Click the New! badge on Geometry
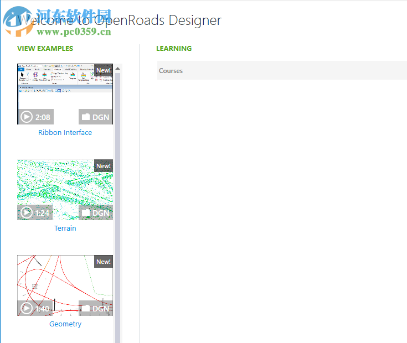The image size is (407, 343). (x=104, y=262)
